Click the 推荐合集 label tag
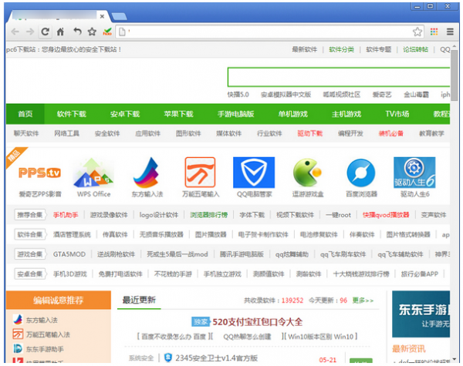Viewport: 463px width, 366px height. click(29, 215)
